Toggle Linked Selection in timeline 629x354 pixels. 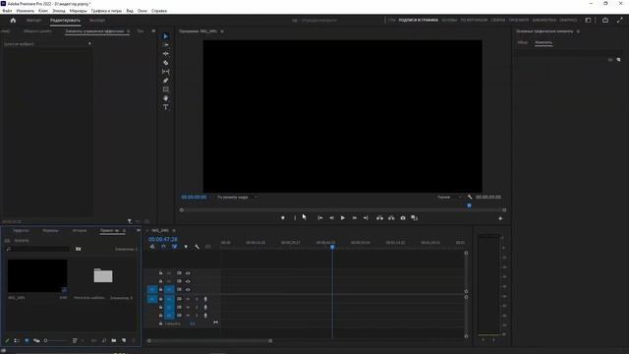pyautogui.click(x=175, y=247)
